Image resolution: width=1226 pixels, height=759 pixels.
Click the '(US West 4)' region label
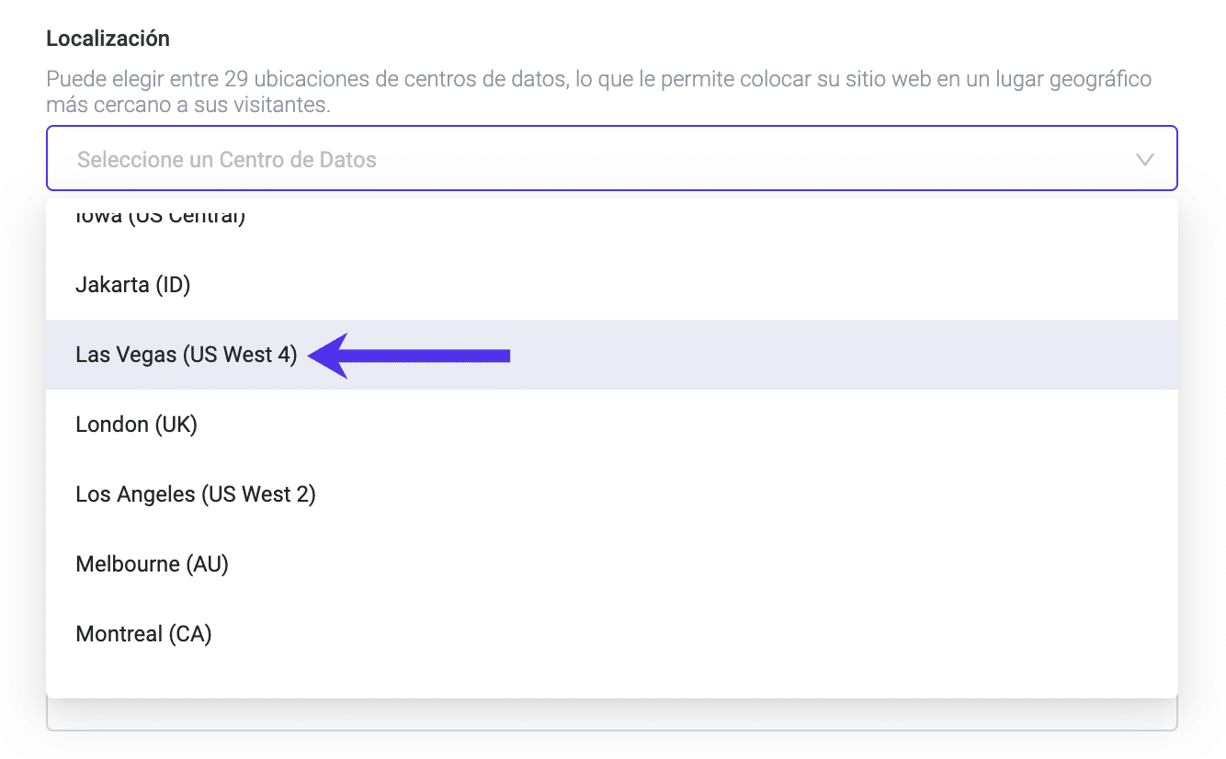pos(240,355)
